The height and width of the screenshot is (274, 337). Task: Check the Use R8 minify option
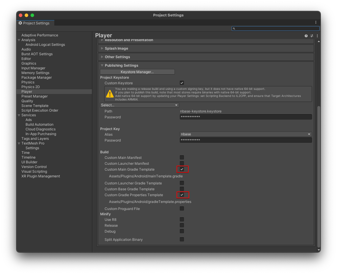[182, 219]
